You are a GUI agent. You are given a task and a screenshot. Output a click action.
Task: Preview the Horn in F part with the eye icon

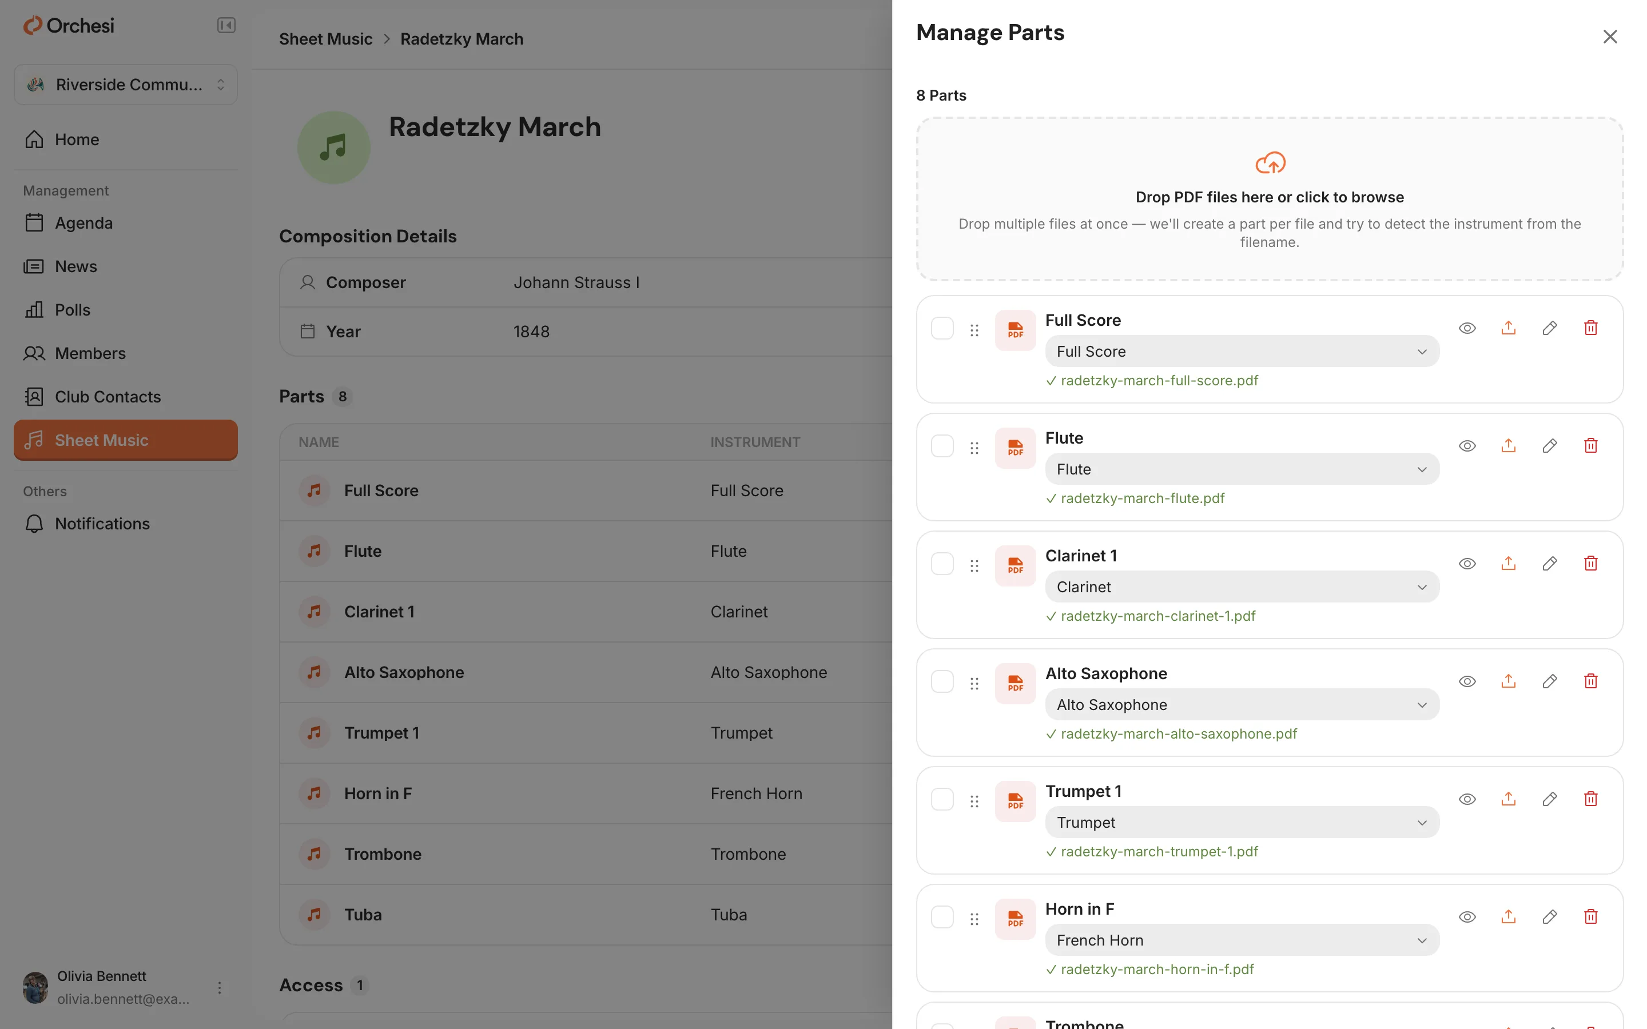pos(1467,917)
